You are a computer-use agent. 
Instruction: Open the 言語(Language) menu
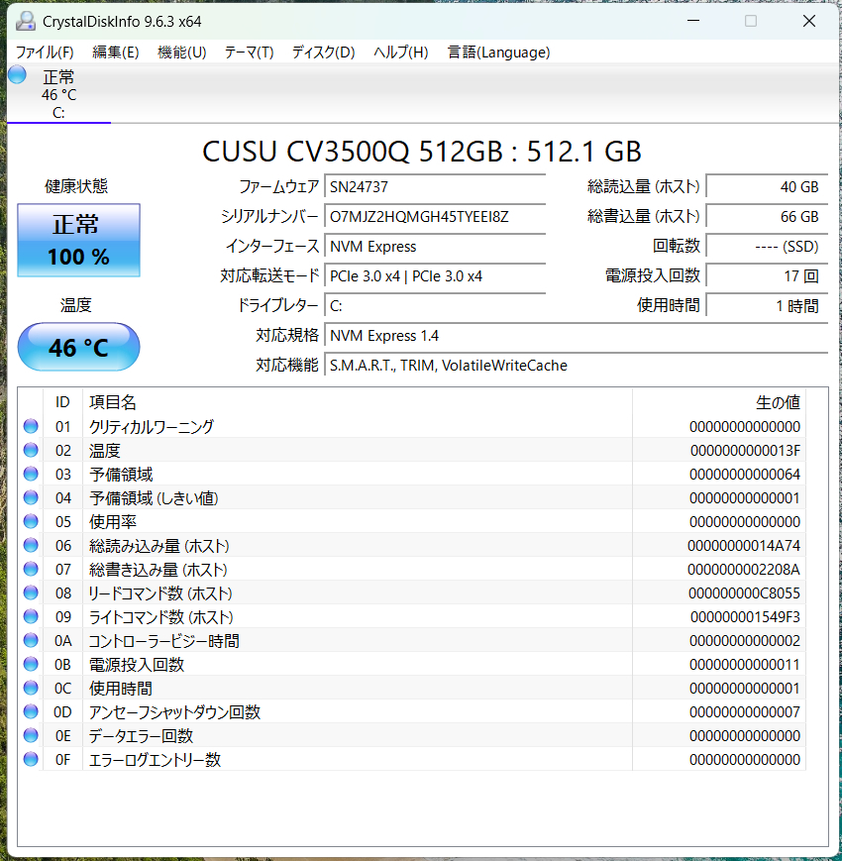point(498,53)
